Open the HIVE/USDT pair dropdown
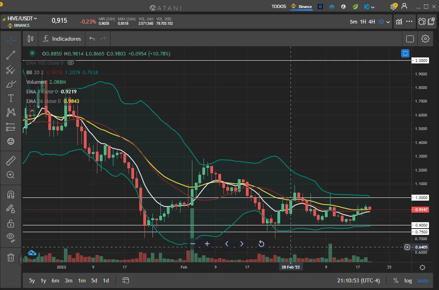Image resolution: width=439 pixels, height=290 pixels. coord(22,18)
